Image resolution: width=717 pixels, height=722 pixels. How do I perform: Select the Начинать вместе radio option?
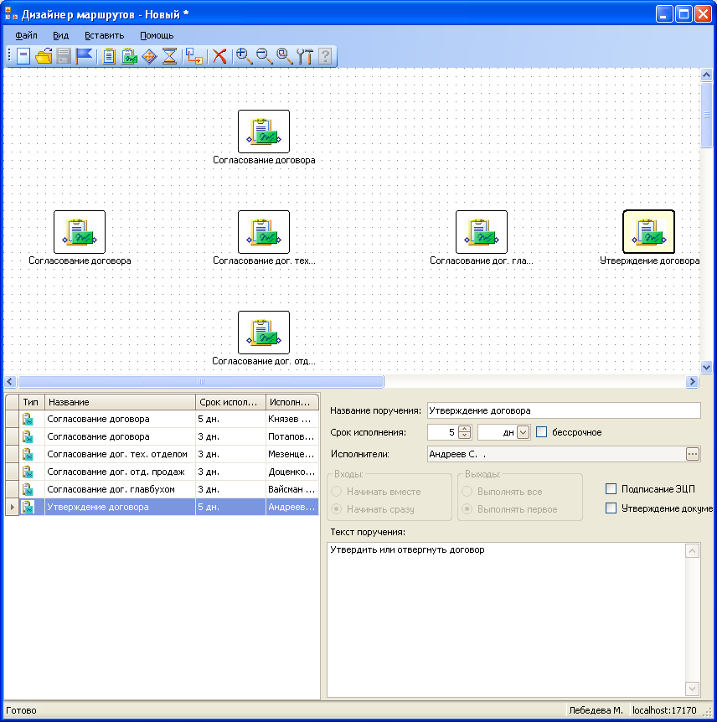click(337, 492)
